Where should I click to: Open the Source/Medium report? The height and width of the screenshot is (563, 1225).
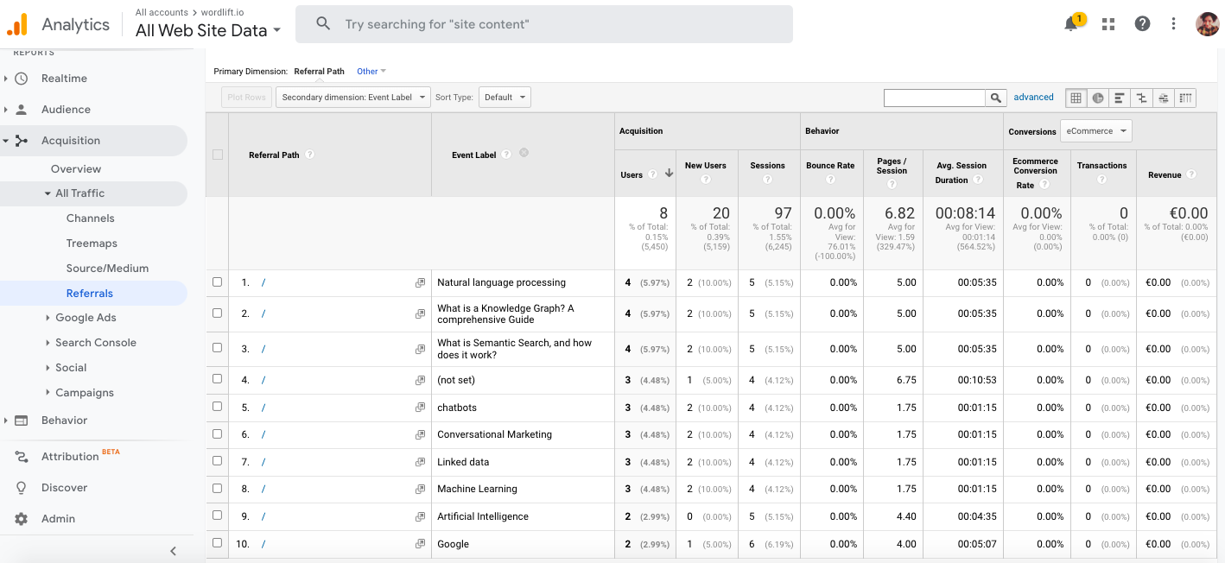pos(107,269)
